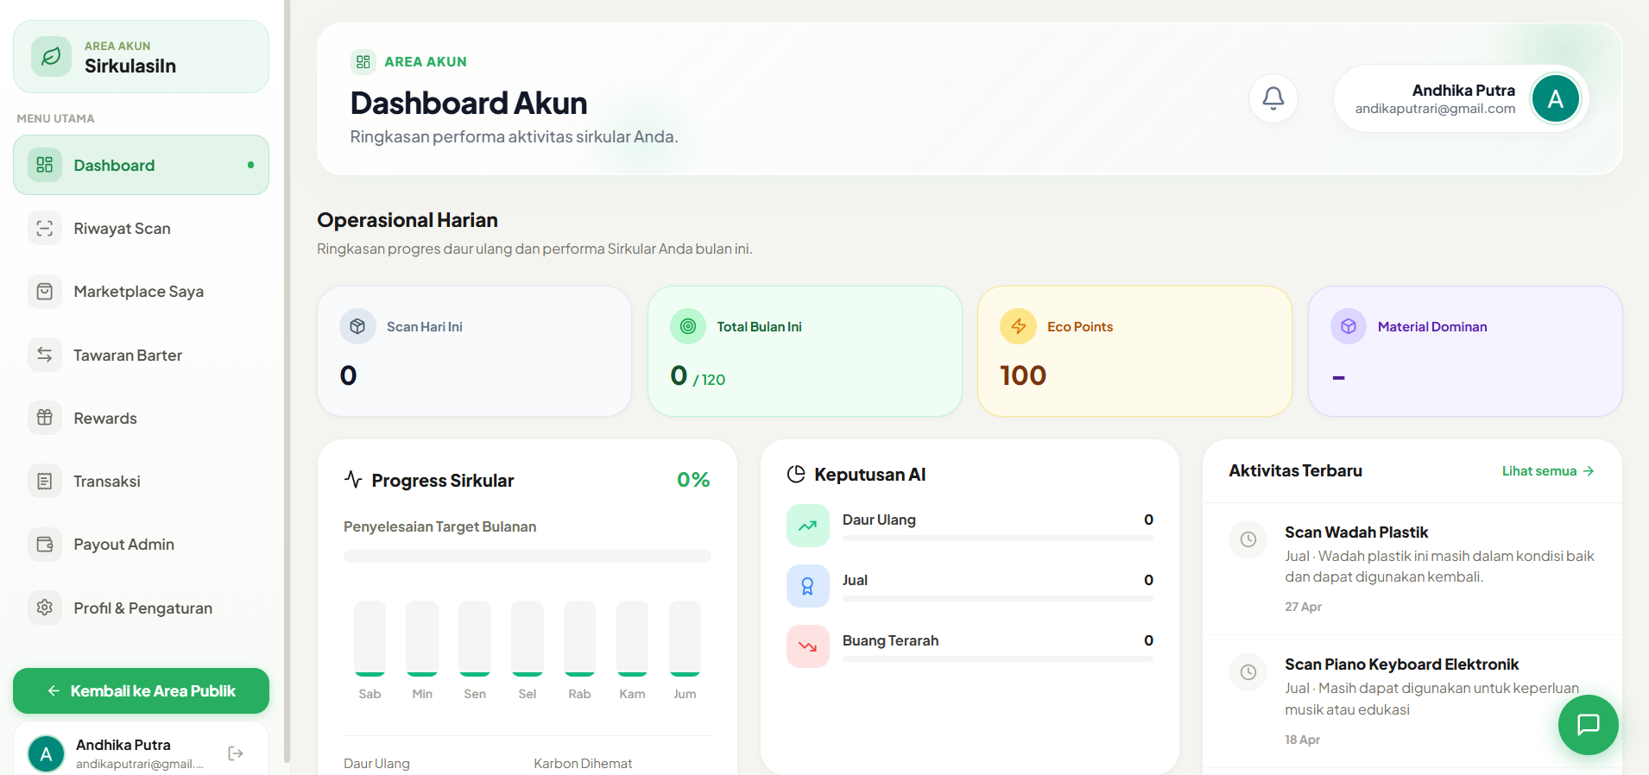Click the Jual award ribbon icon

pyautogui.click(x=808, y=586)
